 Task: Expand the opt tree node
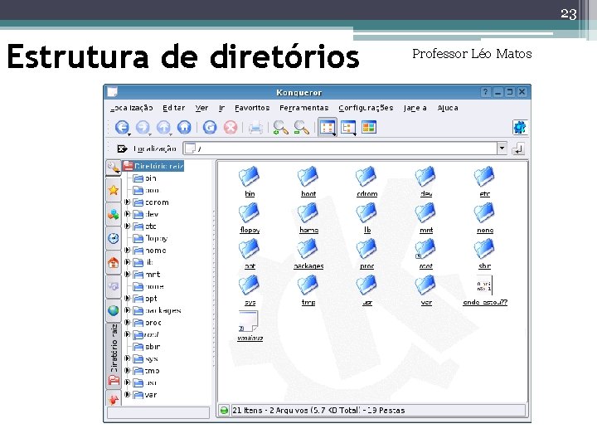[128, 299]
